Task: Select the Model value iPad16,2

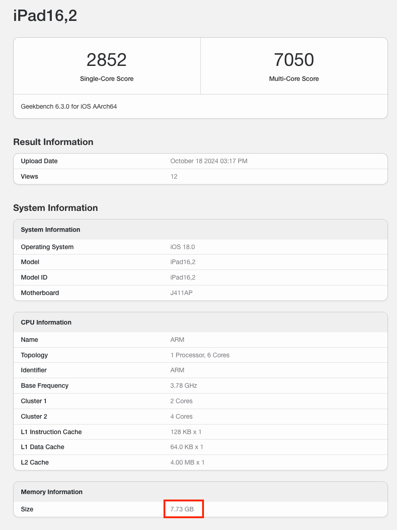Action: pyautogui.click(x=183, y=262)
